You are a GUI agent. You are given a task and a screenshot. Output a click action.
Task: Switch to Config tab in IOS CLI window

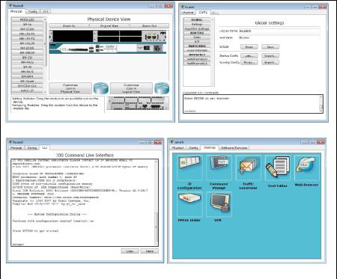pyautogui.click(x=32, y=148)
